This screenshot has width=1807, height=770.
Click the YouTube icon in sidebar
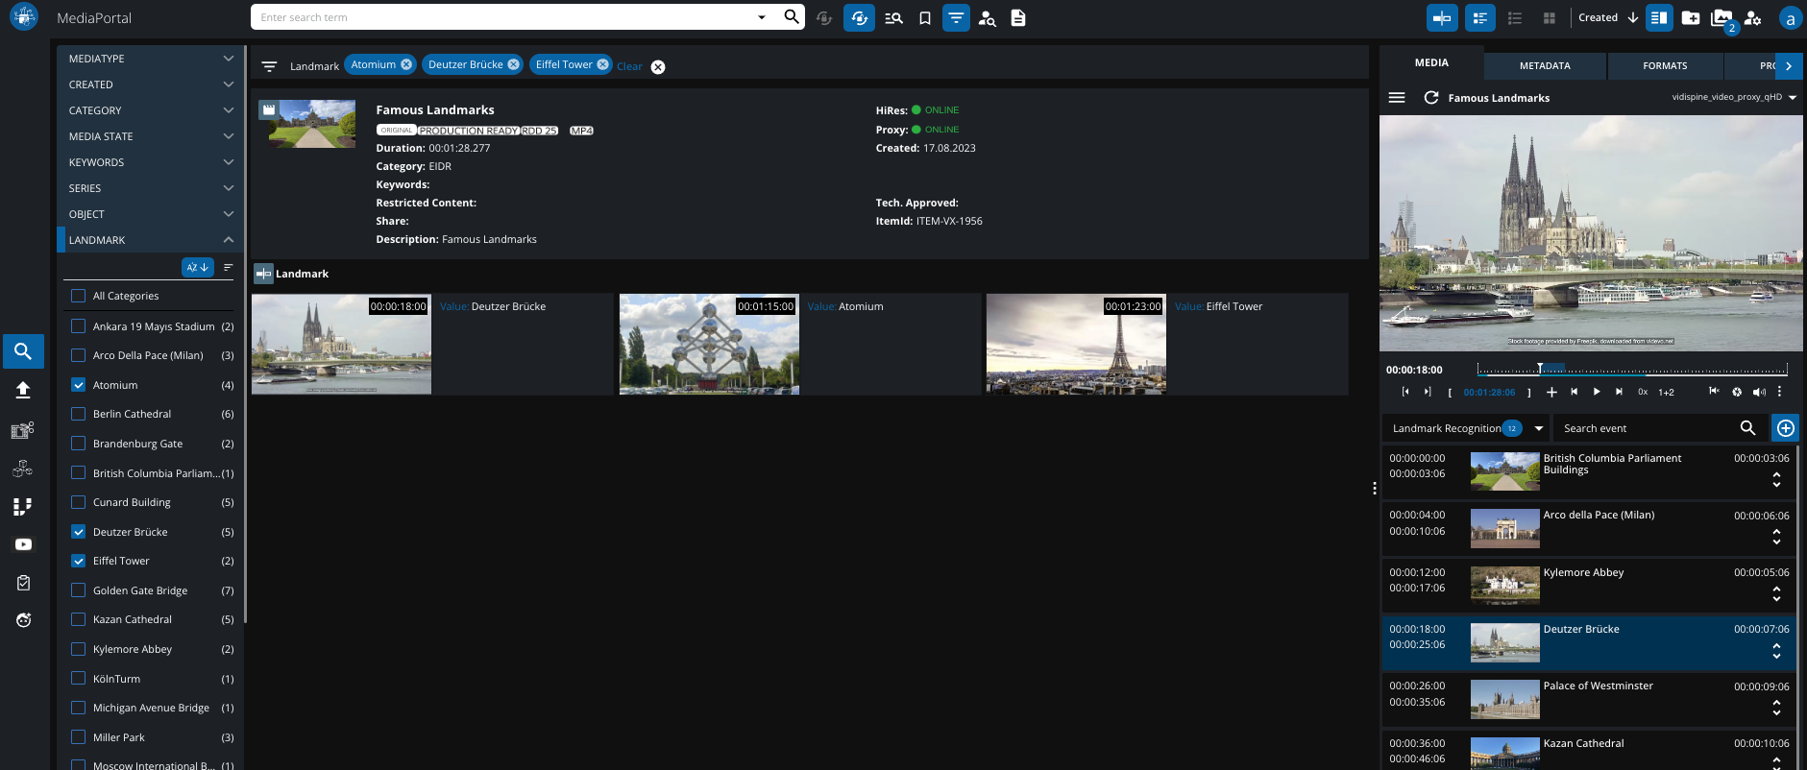pyautogui.click(x=23, y=544)
